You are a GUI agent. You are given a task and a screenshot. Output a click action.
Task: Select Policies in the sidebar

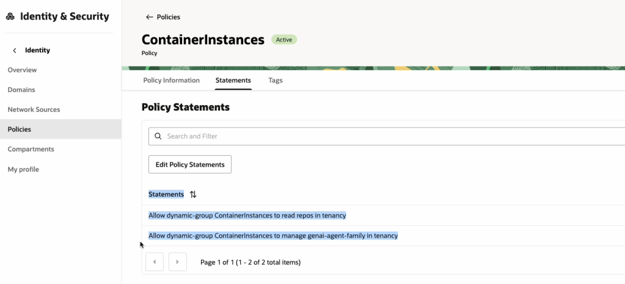20,129
